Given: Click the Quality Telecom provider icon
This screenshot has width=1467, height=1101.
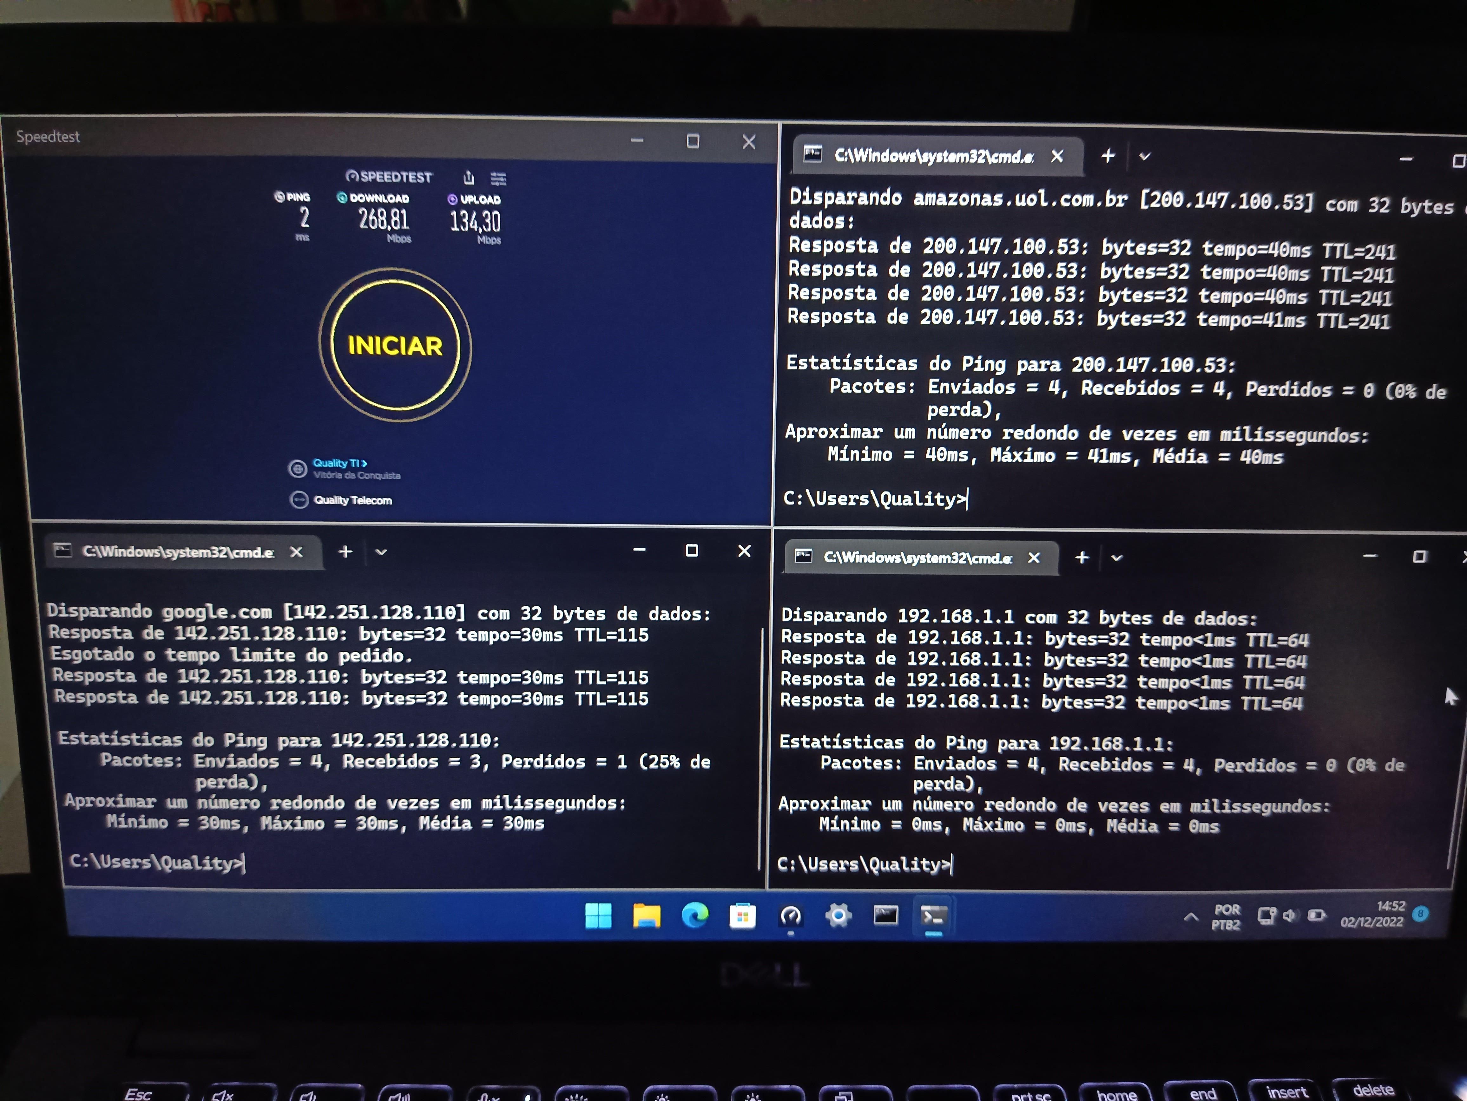Looking at the screenshot, I should [299, 499].
